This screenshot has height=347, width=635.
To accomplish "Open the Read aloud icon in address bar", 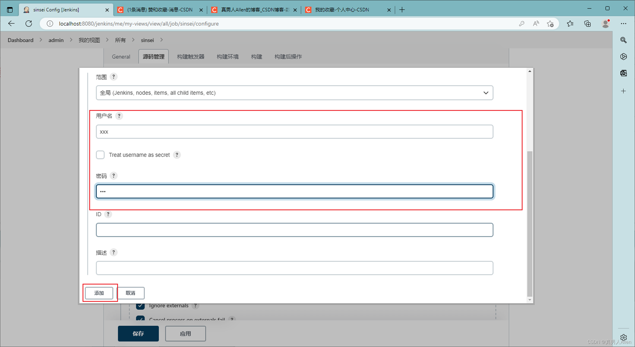I will tap(536, 23).
